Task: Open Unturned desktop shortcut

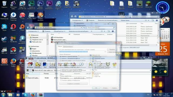Action: (139, 4)
